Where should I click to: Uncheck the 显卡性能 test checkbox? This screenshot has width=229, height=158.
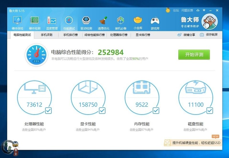click(102, 110)
